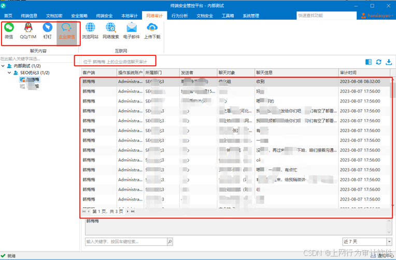Sort by the 客户端 column header
The width and height of the screenshot is (396, 260).
click(x=99, y=73)
